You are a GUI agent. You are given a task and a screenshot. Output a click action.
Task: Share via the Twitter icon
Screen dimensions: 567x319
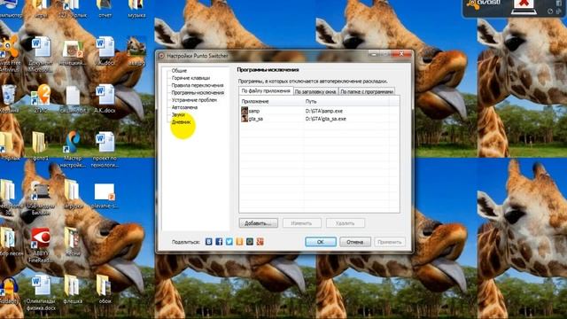229,242
